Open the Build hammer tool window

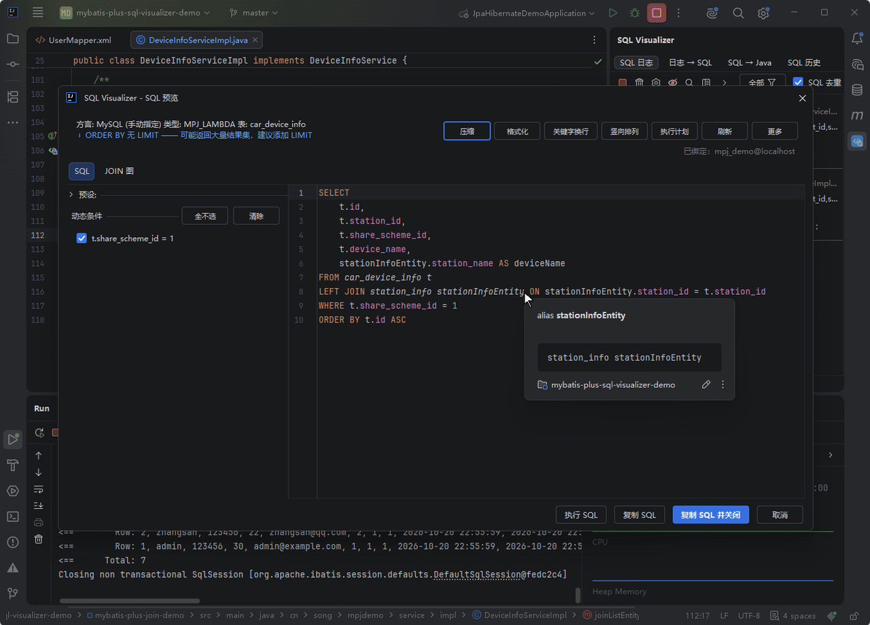[12, 465]
